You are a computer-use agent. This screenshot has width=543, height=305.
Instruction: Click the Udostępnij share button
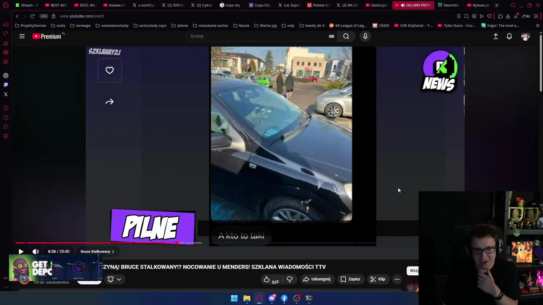tap(316, 279)
